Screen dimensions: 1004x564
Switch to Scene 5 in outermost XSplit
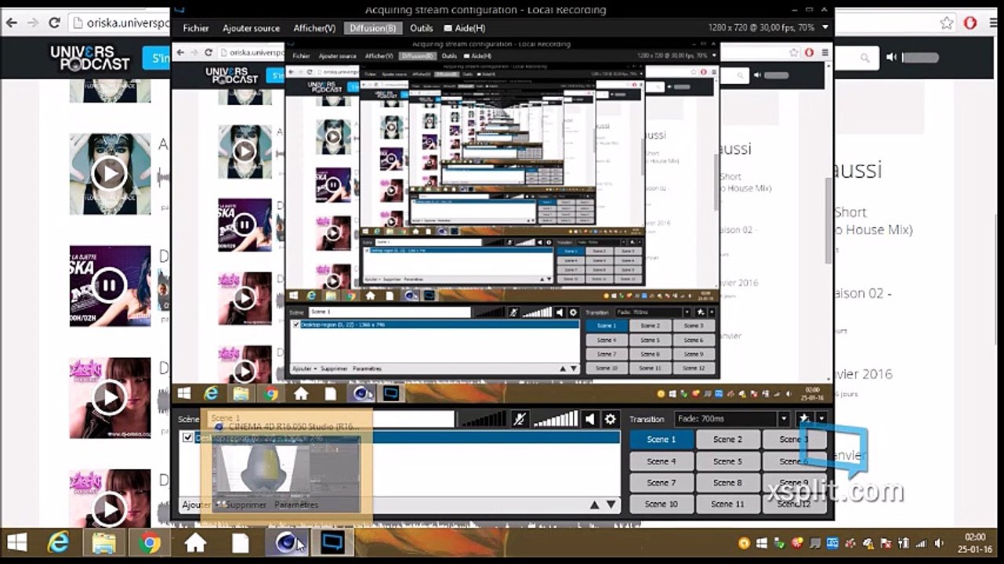point(727,461)
